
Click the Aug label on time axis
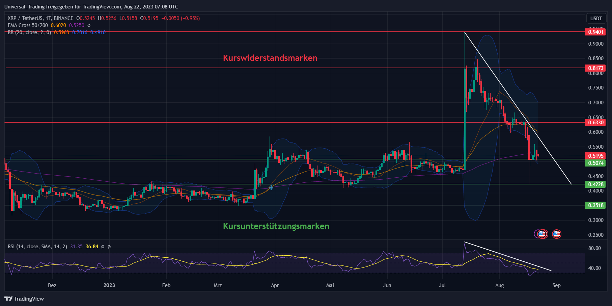point(499,285)
